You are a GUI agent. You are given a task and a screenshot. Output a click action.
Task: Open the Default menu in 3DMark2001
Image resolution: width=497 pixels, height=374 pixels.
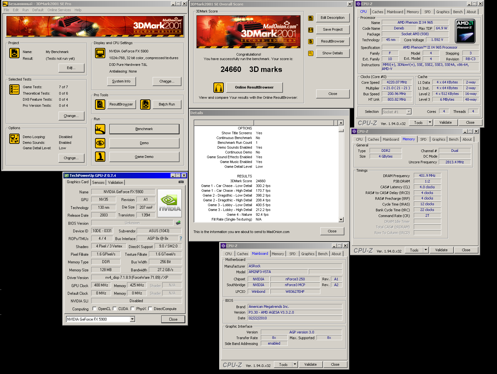(38, 10)
